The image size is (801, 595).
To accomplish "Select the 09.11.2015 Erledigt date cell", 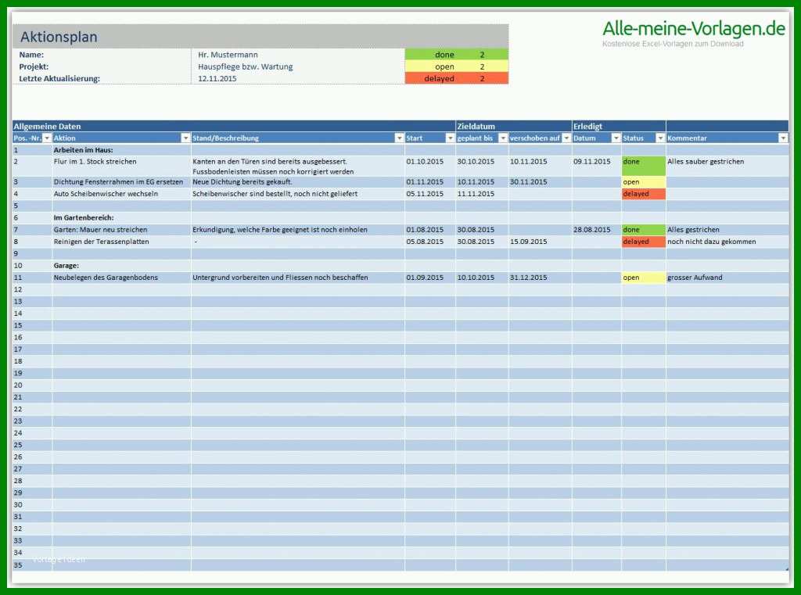I will (x=597, y=167).
